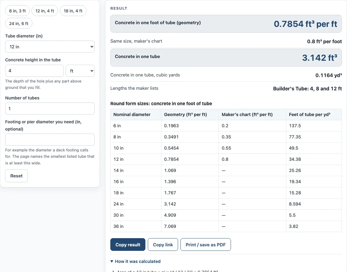Copy link to this calculation

pyautogui.click(x=163, y=244)
